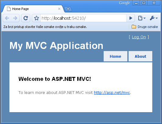Close the browser window
This screenshot has width=162, height=124.
(x=154, y=3)
